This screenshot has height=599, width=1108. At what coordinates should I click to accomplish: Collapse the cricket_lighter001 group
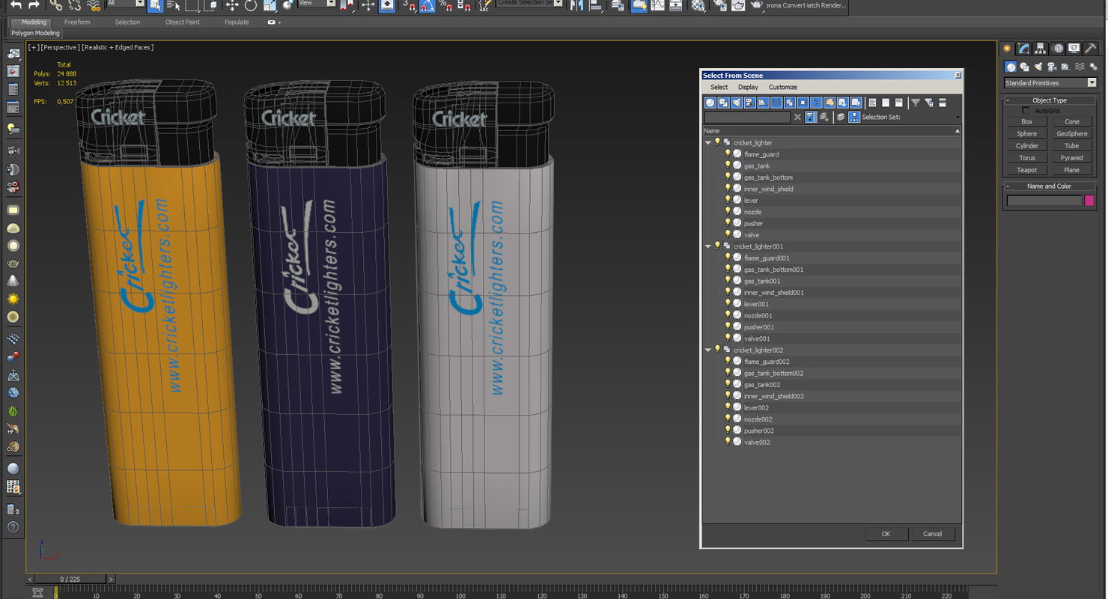coord(708,246)
